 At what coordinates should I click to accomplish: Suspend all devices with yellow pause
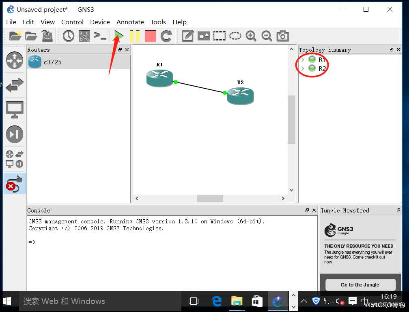pos(135,36)
